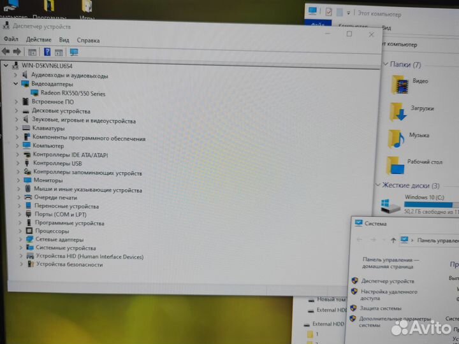459x344 pixels.
Task: Collapse the Папки (7) group in Explorer
Action: 386,64
